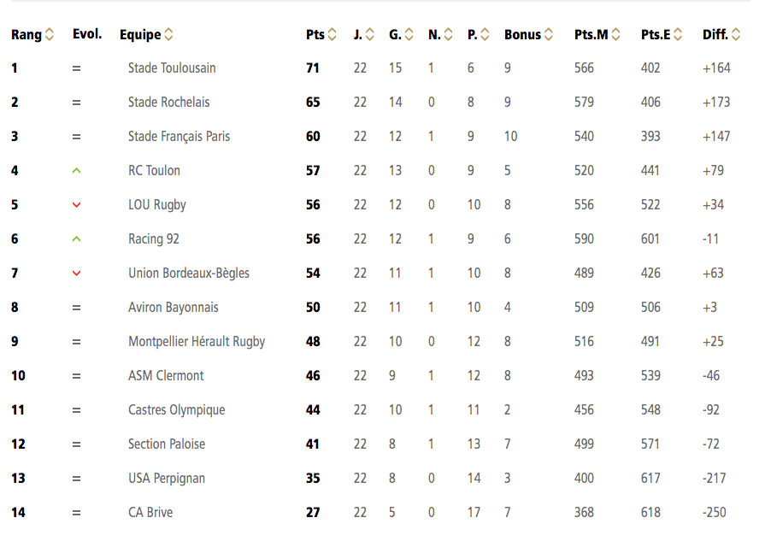The image size is (765, 547).
Task: Click the red down arrow for LOU Rugby
Action: [x=76, y=205]
